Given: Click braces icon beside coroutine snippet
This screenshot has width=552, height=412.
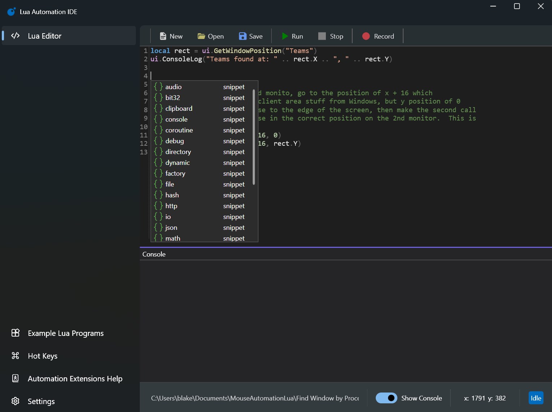Looking at the screenshot, I should [x=158, y=130].
